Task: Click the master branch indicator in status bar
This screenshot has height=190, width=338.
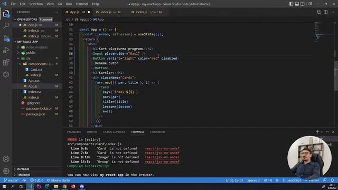Action: (x=12, y=180)
